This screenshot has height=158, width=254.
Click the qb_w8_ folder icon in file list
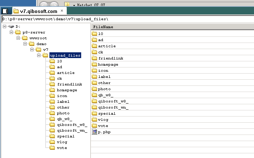(95, 95)
